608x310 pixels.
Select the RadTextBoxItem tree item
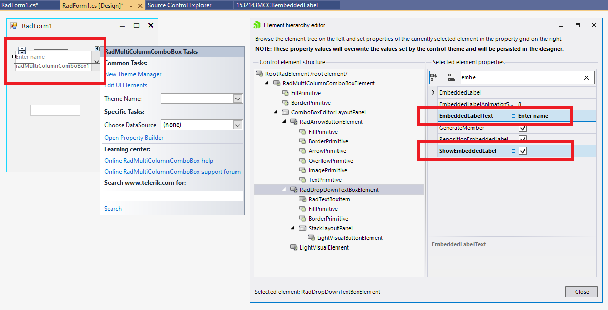pyautogui.click(x=329, y=199)
